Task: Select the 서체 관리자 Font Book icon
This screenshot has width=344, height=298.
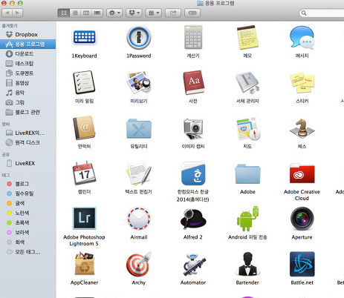Action: click(247, 82)
